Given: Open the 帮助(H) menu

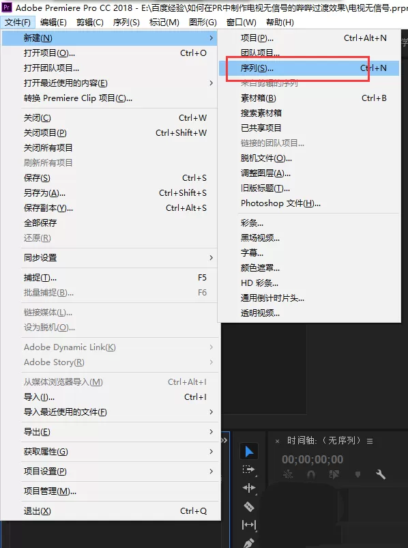Looking at the screenshot, I should pos(280,23).
